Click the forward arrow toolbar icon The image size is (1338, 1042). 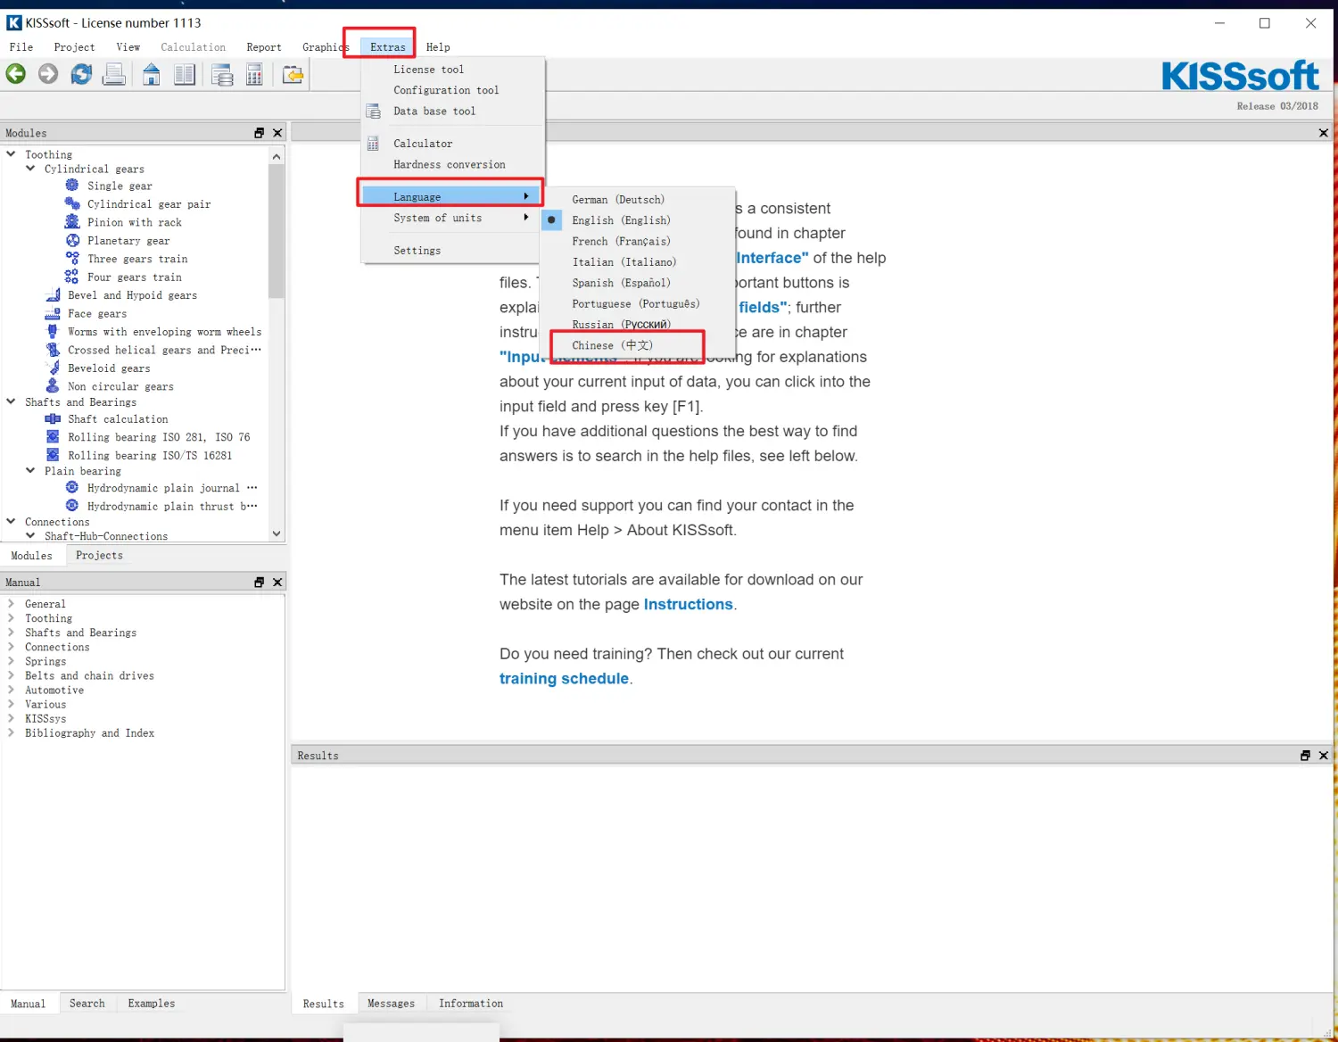(48, 74)
